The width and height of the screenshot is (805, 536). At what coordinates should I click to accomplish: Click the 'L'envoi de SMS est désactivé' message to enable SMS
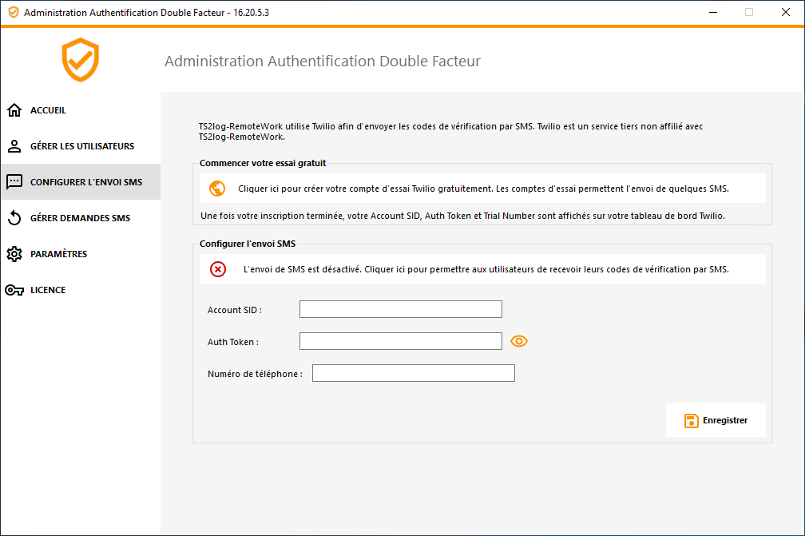pos(483,269)
